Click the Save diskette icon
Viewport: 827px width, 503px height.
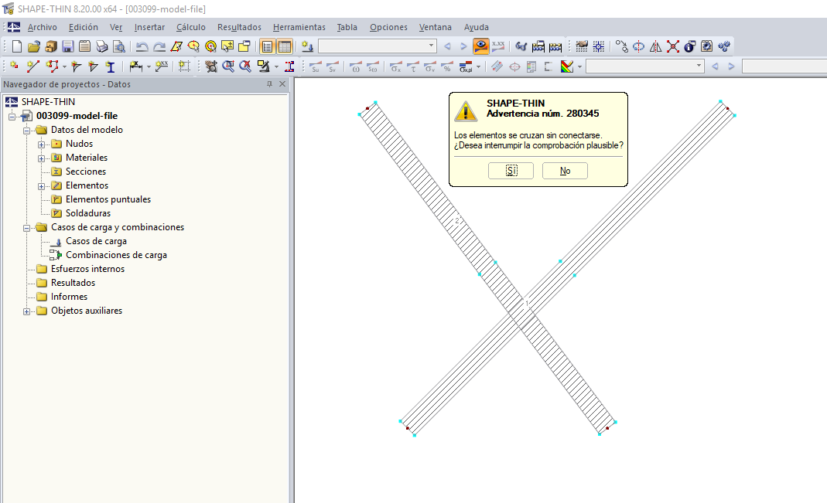(x=67, y=46)
